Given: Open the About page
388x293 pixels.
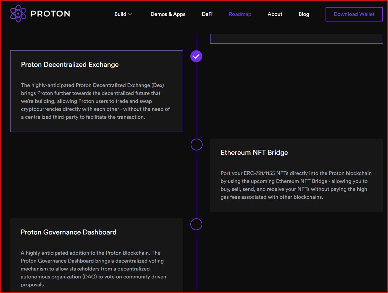Looking at the screenshot, I should click(x=275, y=14).
